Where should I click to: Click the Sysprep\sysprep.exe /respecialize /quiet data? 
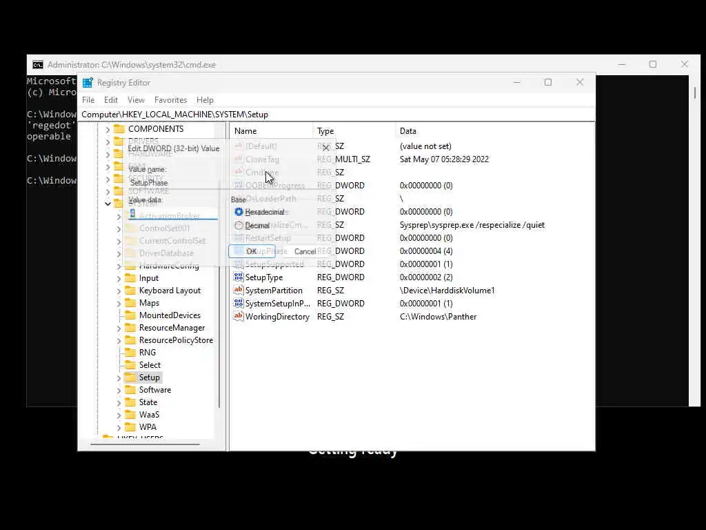point(472,224)
